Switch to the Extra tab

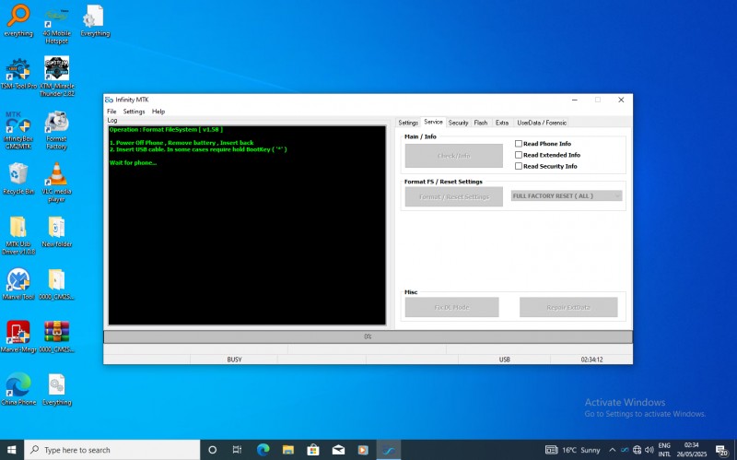502,123
